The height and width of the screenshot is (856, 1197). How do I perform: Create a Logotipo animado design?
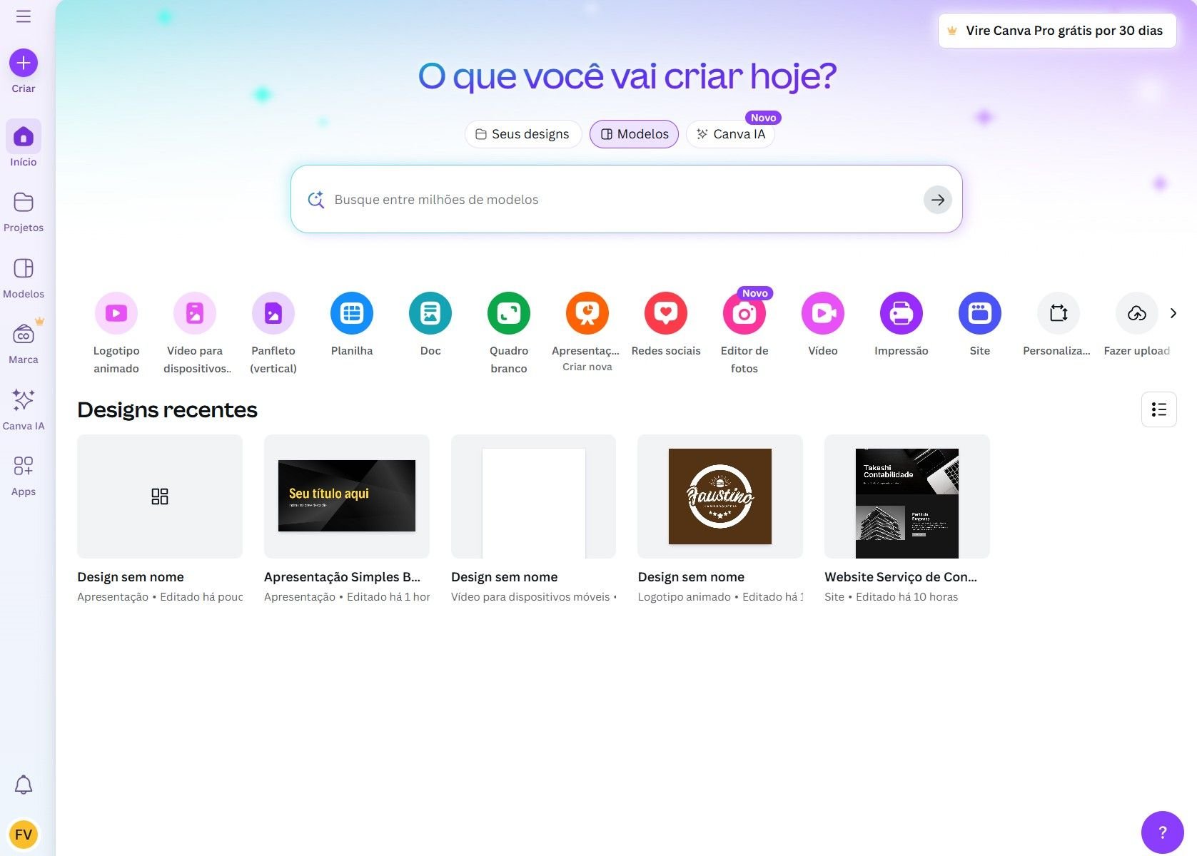[x=116, y=313]
